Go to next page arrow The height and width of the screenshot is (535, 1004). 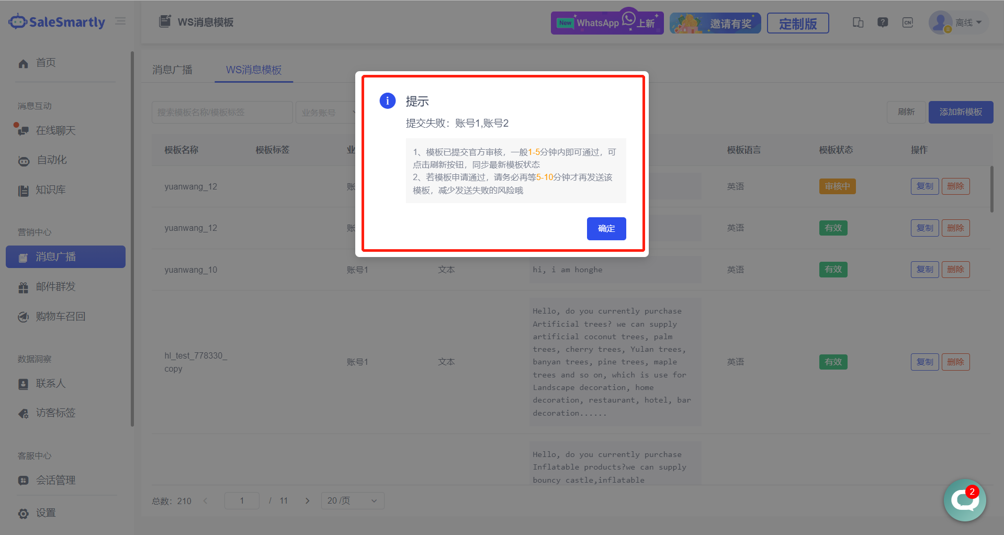pos(308,501)
